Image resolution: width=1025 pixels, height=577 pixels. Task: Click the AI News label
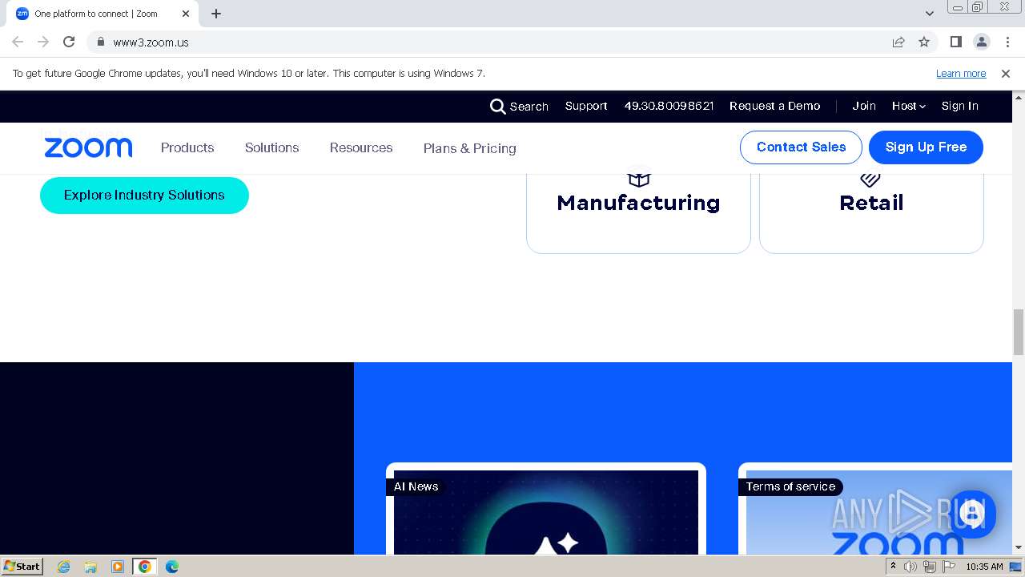(x=416, y=486)
